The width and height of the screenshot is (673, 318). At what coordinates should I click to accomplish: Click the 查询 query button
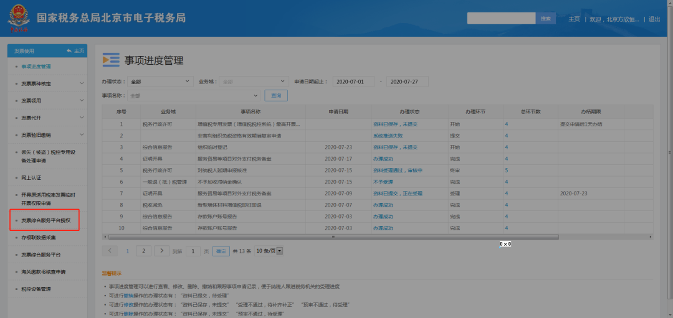coord(276,96)
